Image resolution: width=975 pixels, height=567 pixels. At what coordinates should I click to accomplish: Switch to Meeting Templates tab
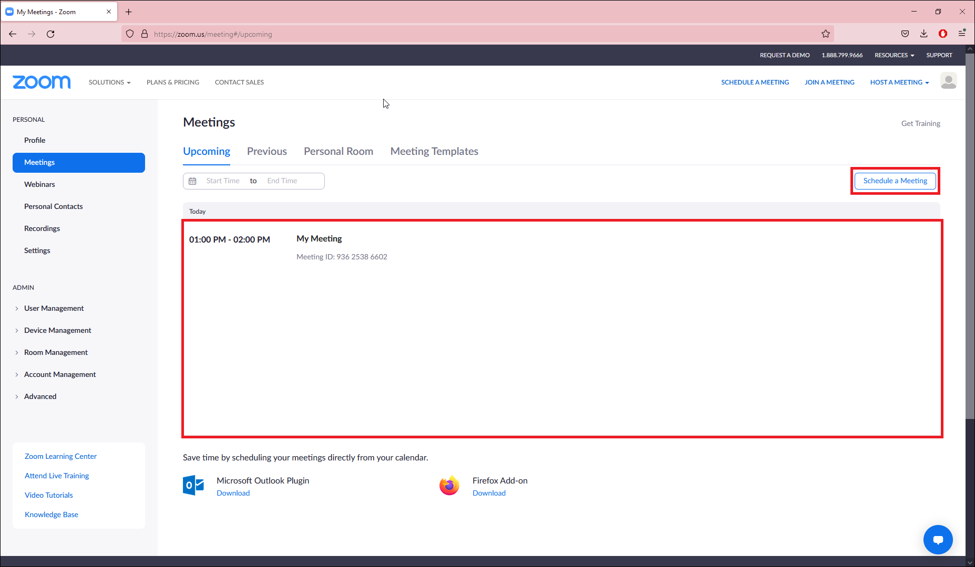coord(434,152)
